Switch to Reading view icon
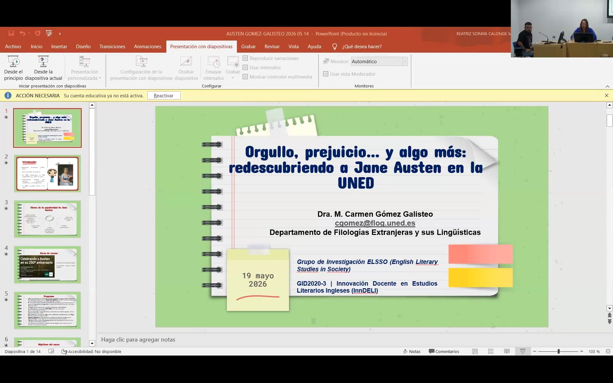The width and height of the screenshot is (613, 383). tap(507, 351)
